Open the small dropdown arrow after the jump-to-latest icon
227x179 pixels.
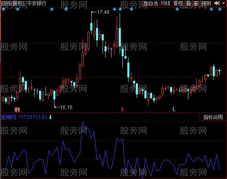click(224, 3)
